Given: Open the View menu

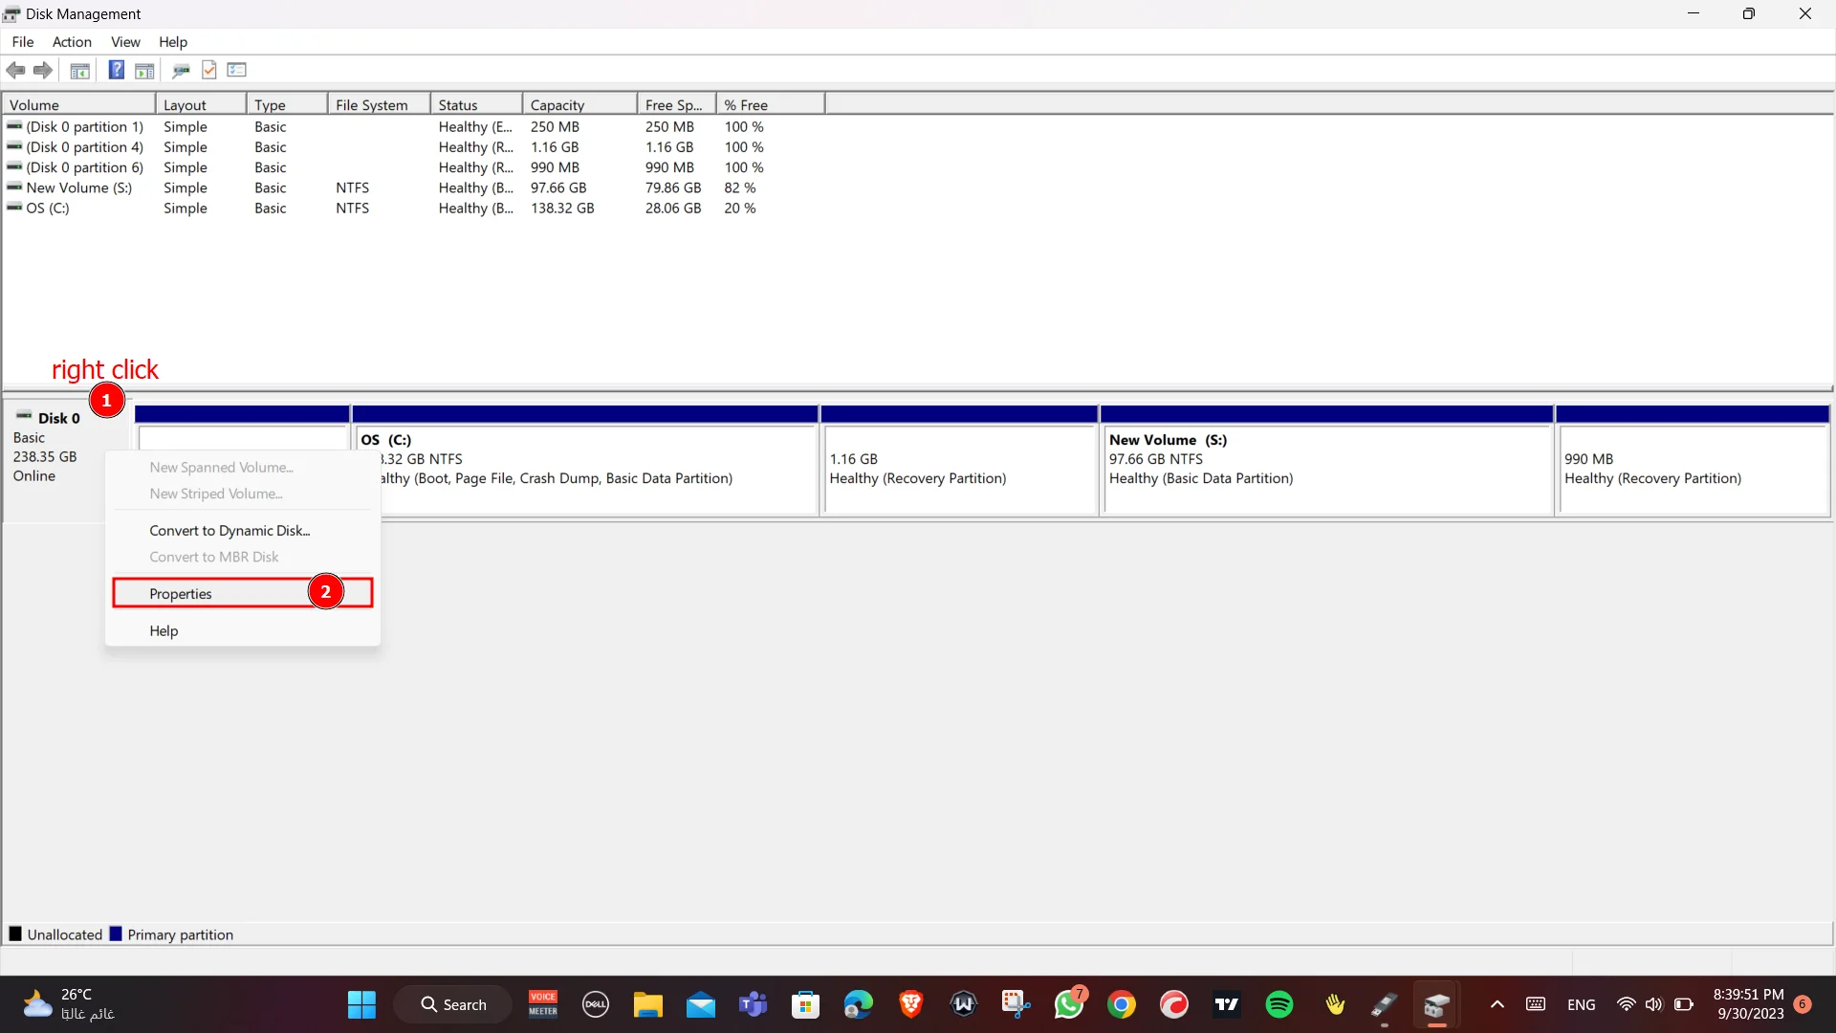Looking at the screenshot, I should point(125,41).
